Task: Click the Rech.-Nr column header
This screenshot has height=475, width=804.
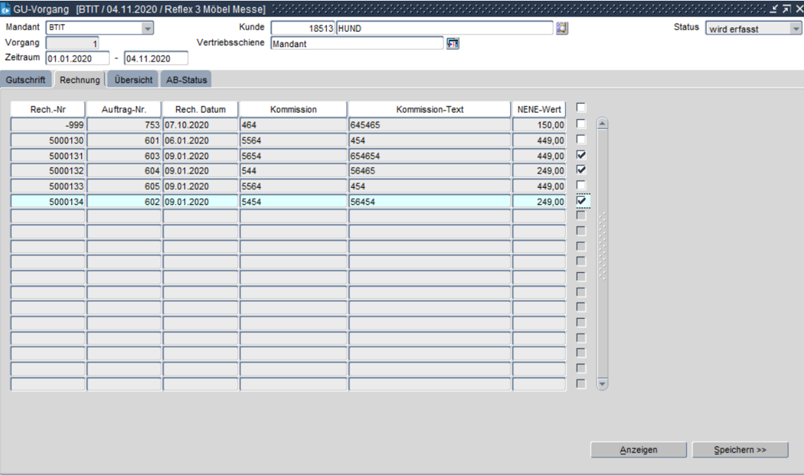Action: coord(48,109)
